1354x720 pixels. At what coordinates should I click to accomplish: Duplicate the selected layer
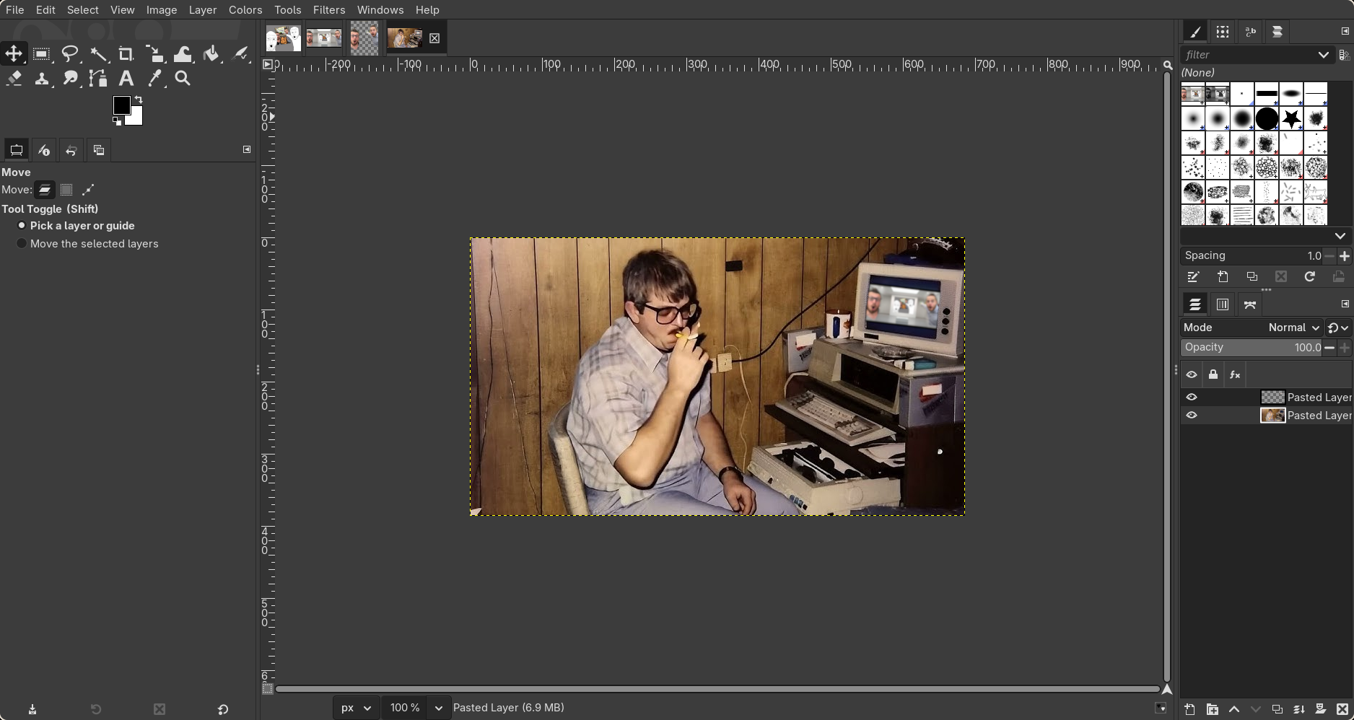coord(1277,709)
